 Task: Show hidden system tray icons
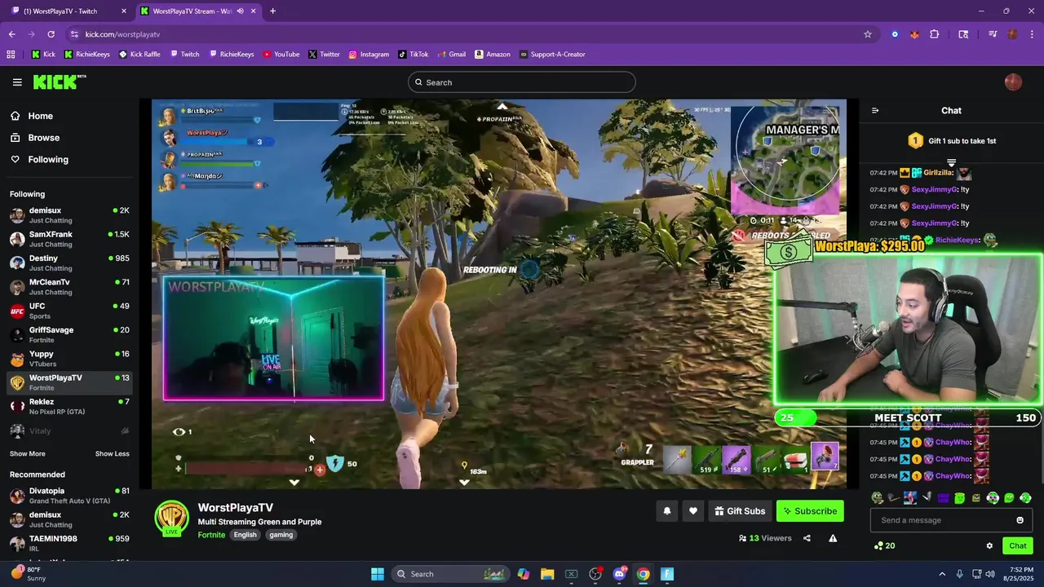(x=942, y=574)
